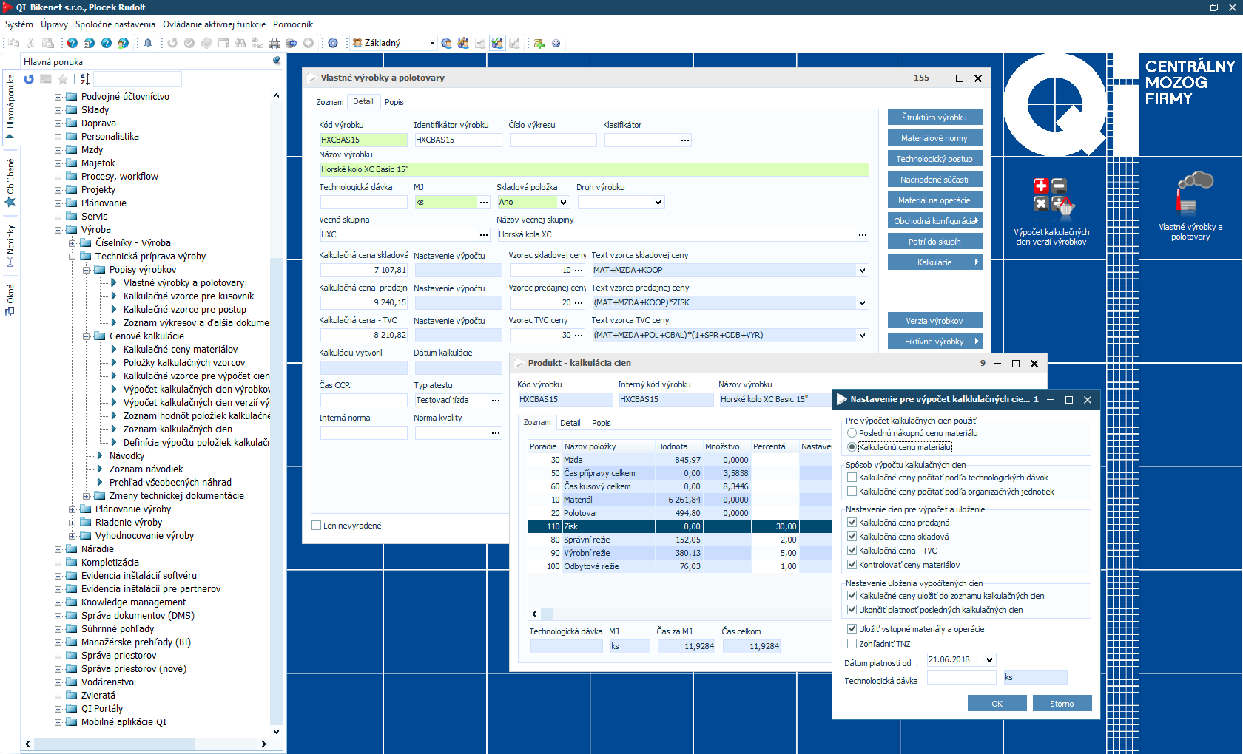Open the Spoločné nastavenia menu
The width and height of the screenshot is (1243, 754).
pyautogui.click(x=115, y=24)
